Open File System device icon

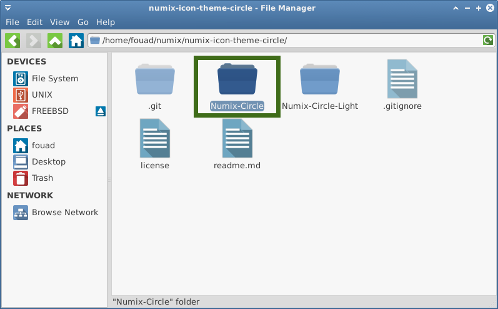21,79
